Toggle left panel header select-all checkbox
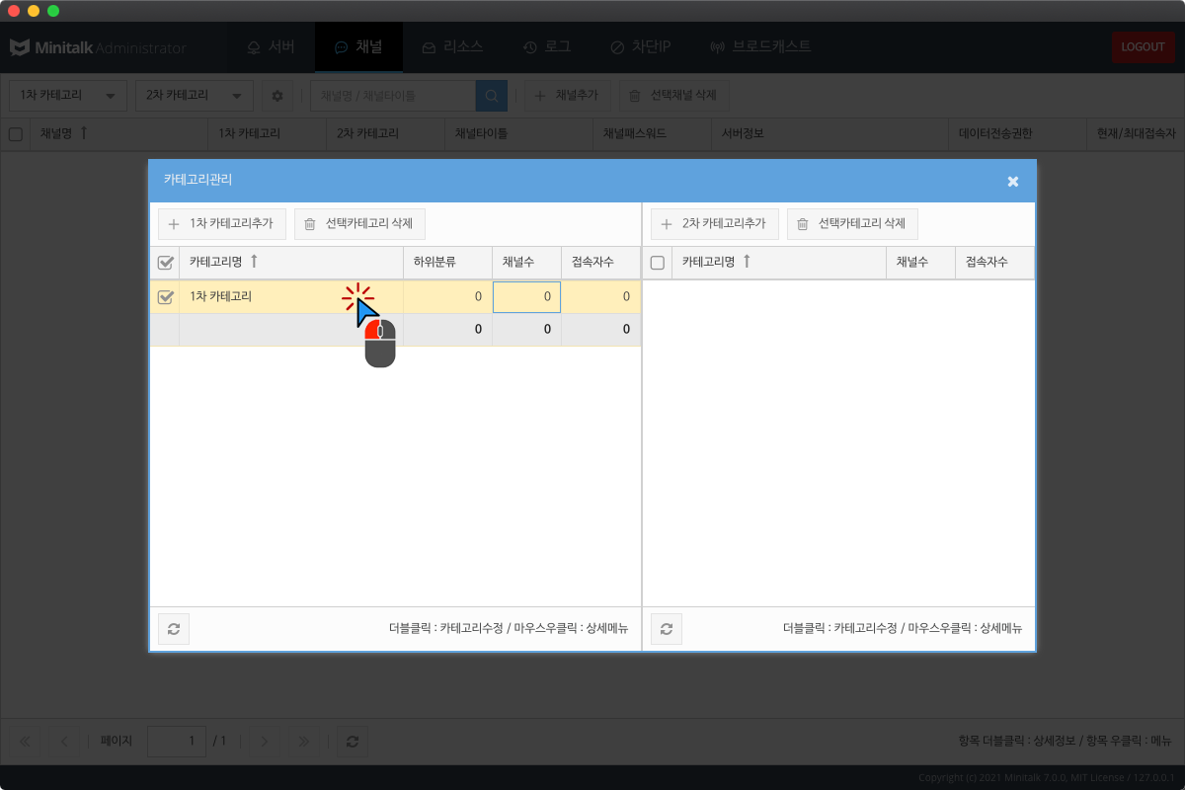 pyautogui.click(x=165, y=263)
